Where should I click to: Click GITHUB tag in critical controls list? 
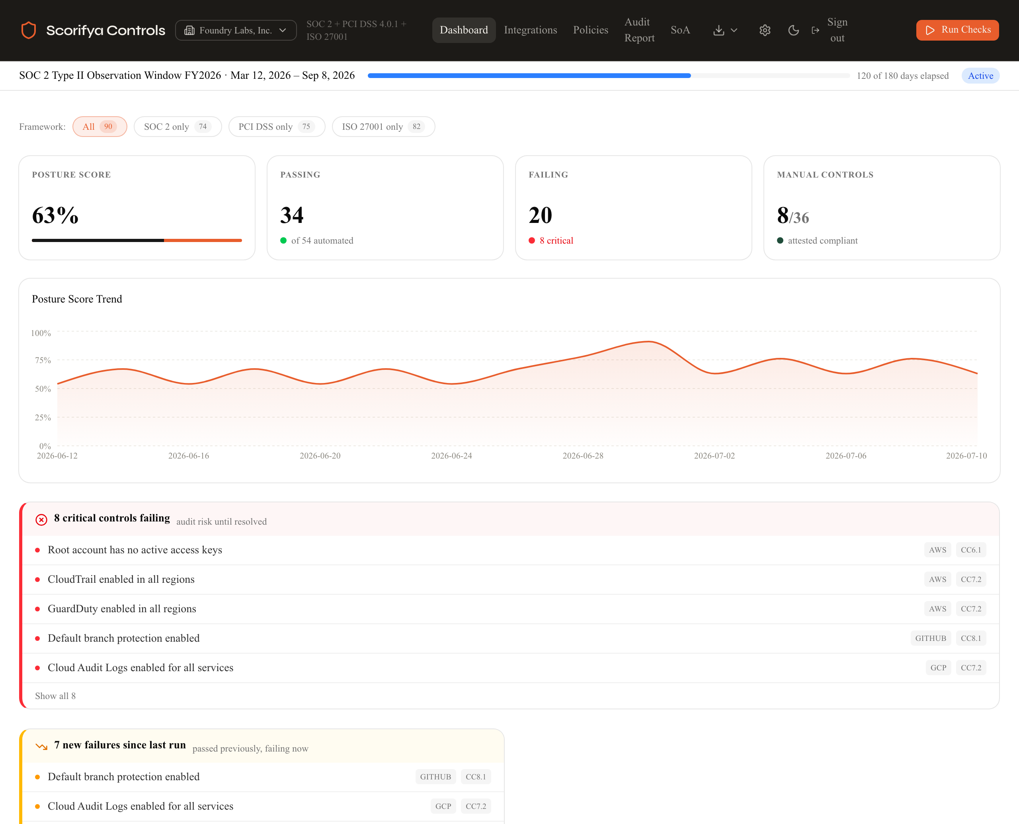coord(930,639)
